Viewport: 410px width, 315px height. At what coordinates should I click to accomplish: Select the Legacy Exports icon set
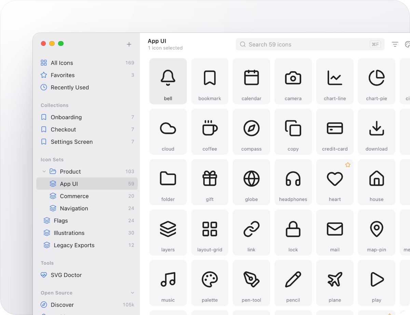click(87, 245)
